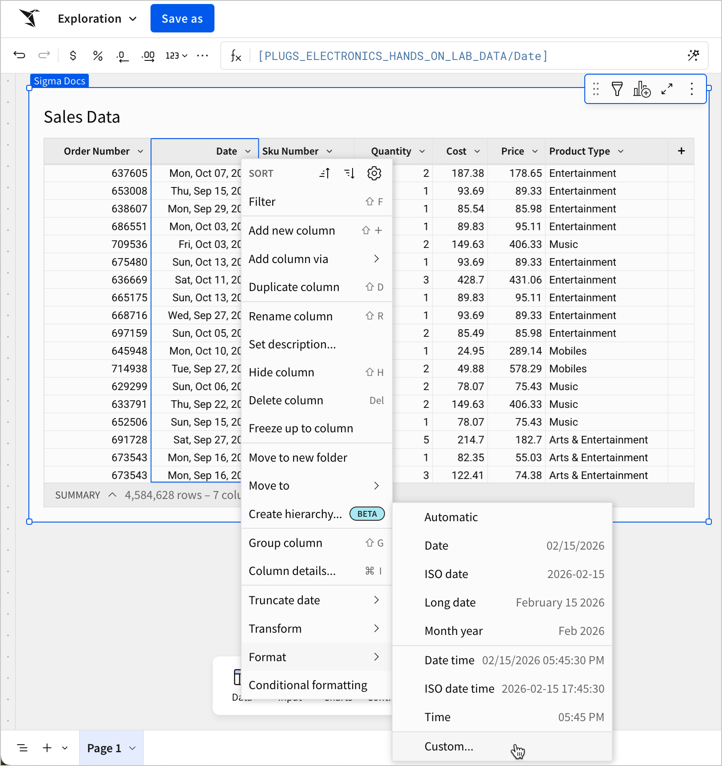Select the AI formula assistant wand icon
This screenshot has width=722, height=766.
694,56
